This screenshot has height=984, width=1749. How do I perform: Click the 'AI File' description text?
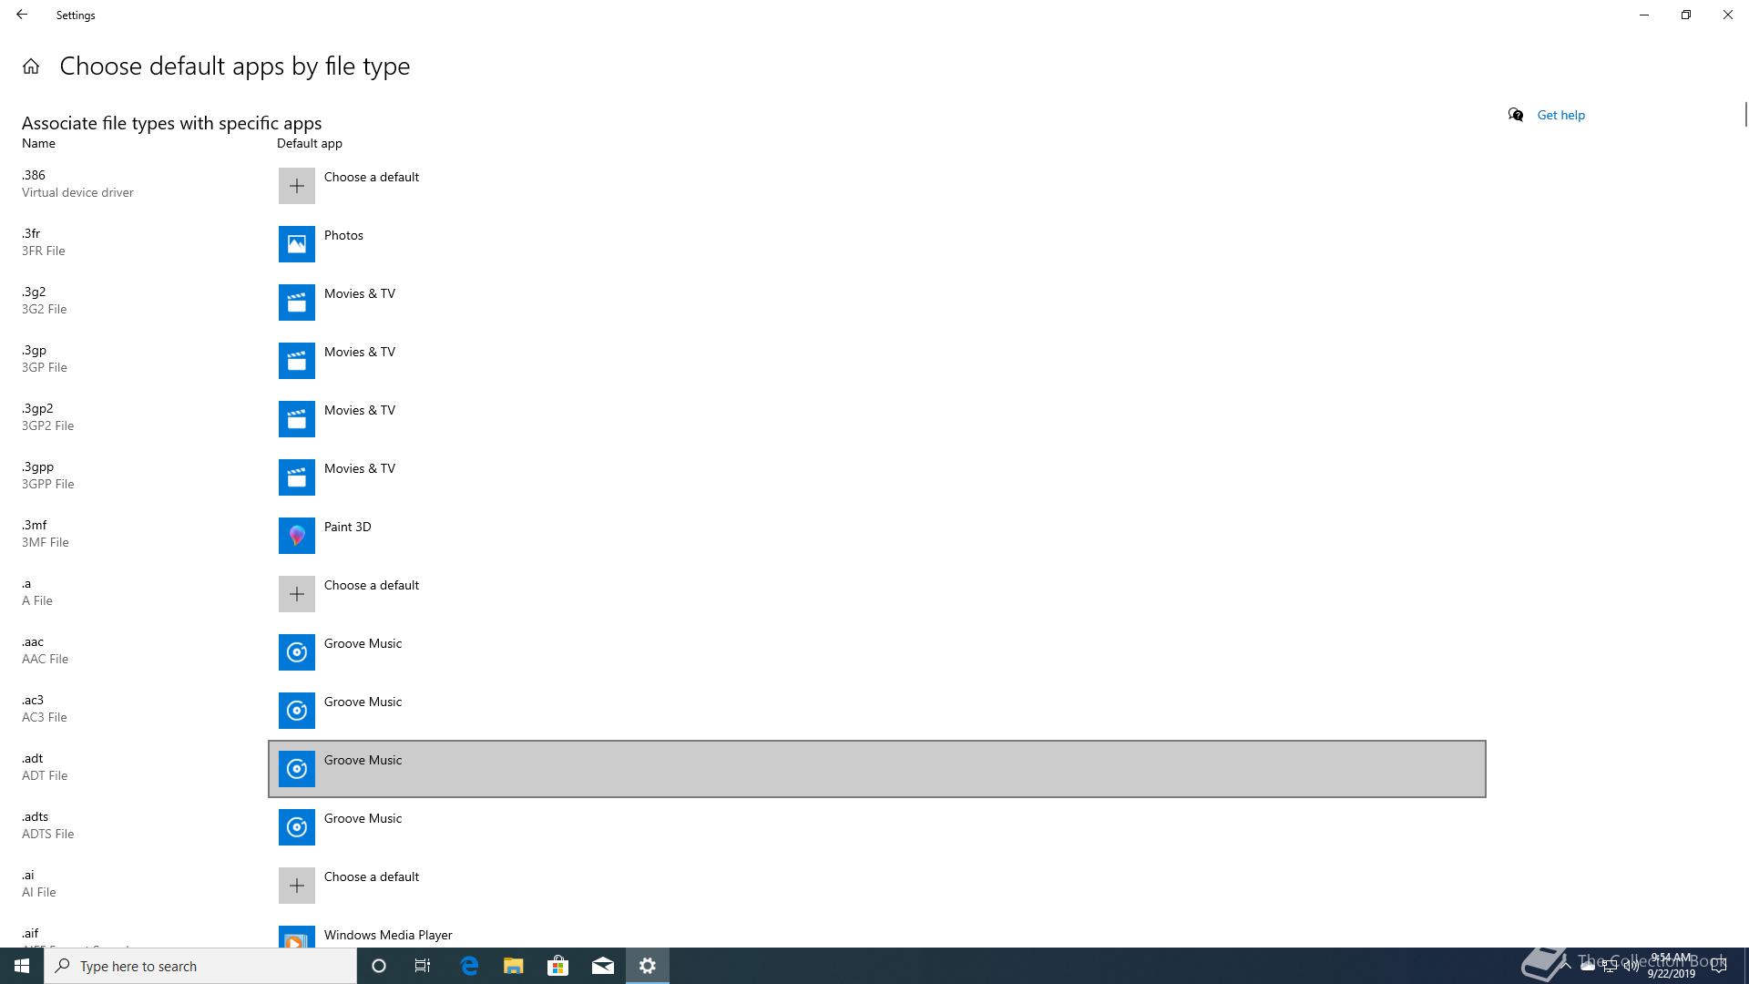39,892
